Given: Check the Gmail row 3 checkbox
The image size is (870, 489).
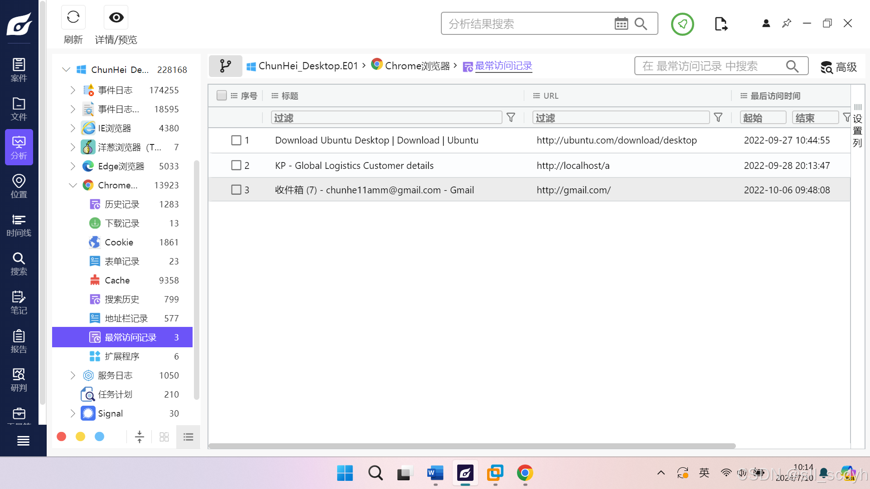Looking at the screenshot, I should 236,190.
